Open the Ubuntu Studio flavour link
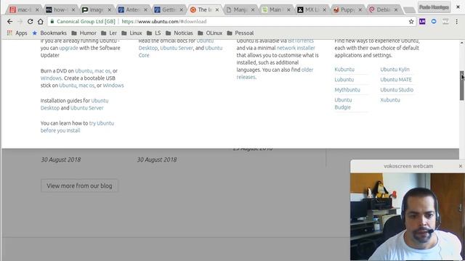The height and width of the screenshot is (261, 465). (397, 90)
